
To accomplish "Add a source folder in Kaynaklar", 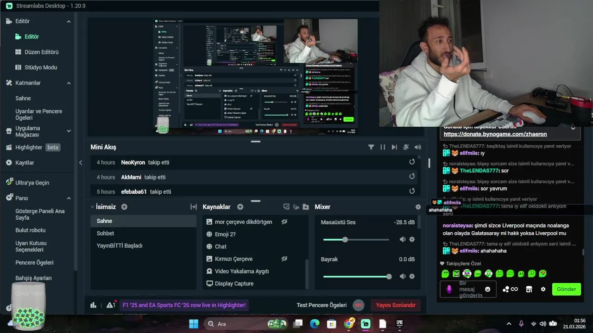I will pos(306,207).
